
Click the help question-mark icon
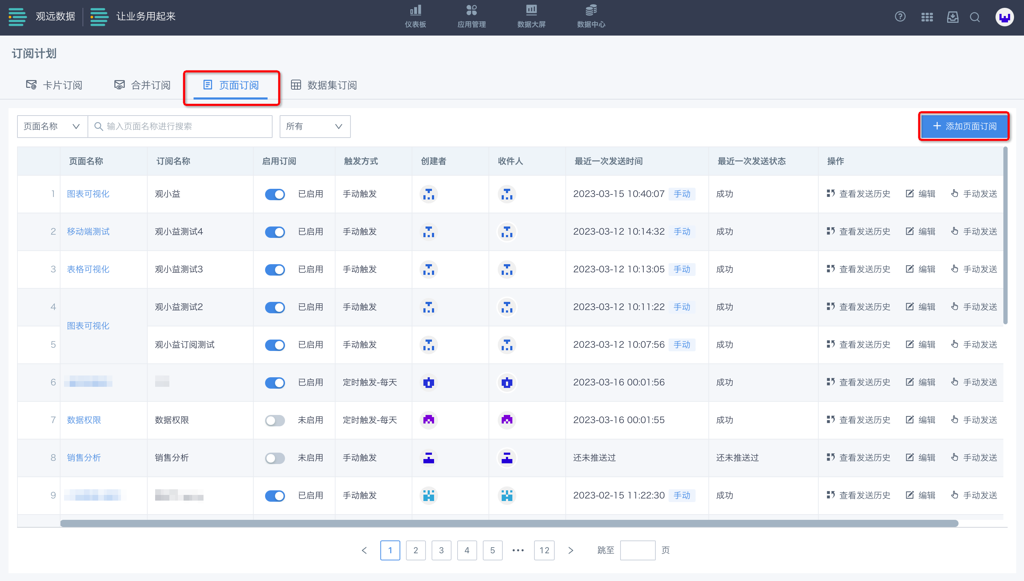pos(900,17)
